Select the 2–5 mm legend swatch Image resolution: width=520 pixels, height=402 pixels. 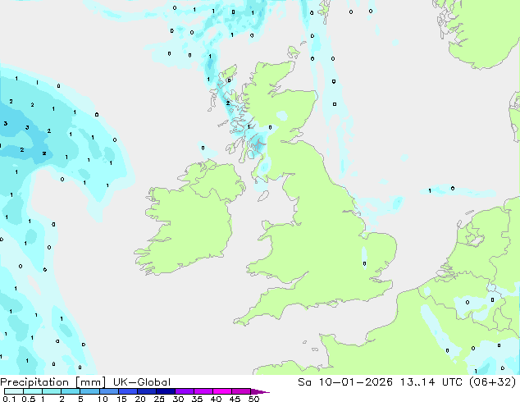pyautogui.click(x=71, y=391)
